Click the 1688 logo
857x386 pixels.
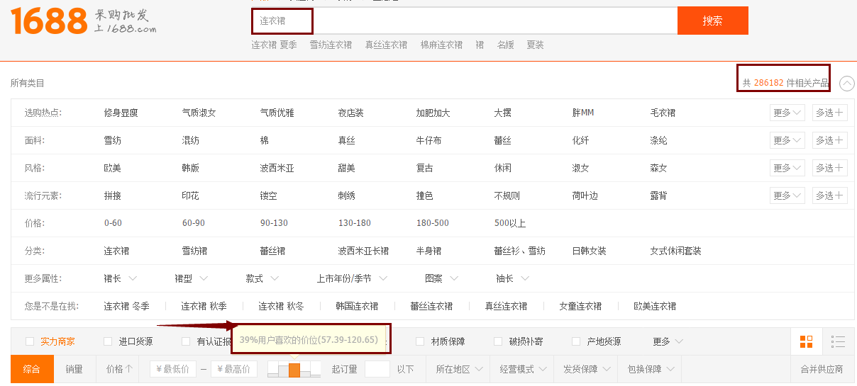[x=48, y=22]
